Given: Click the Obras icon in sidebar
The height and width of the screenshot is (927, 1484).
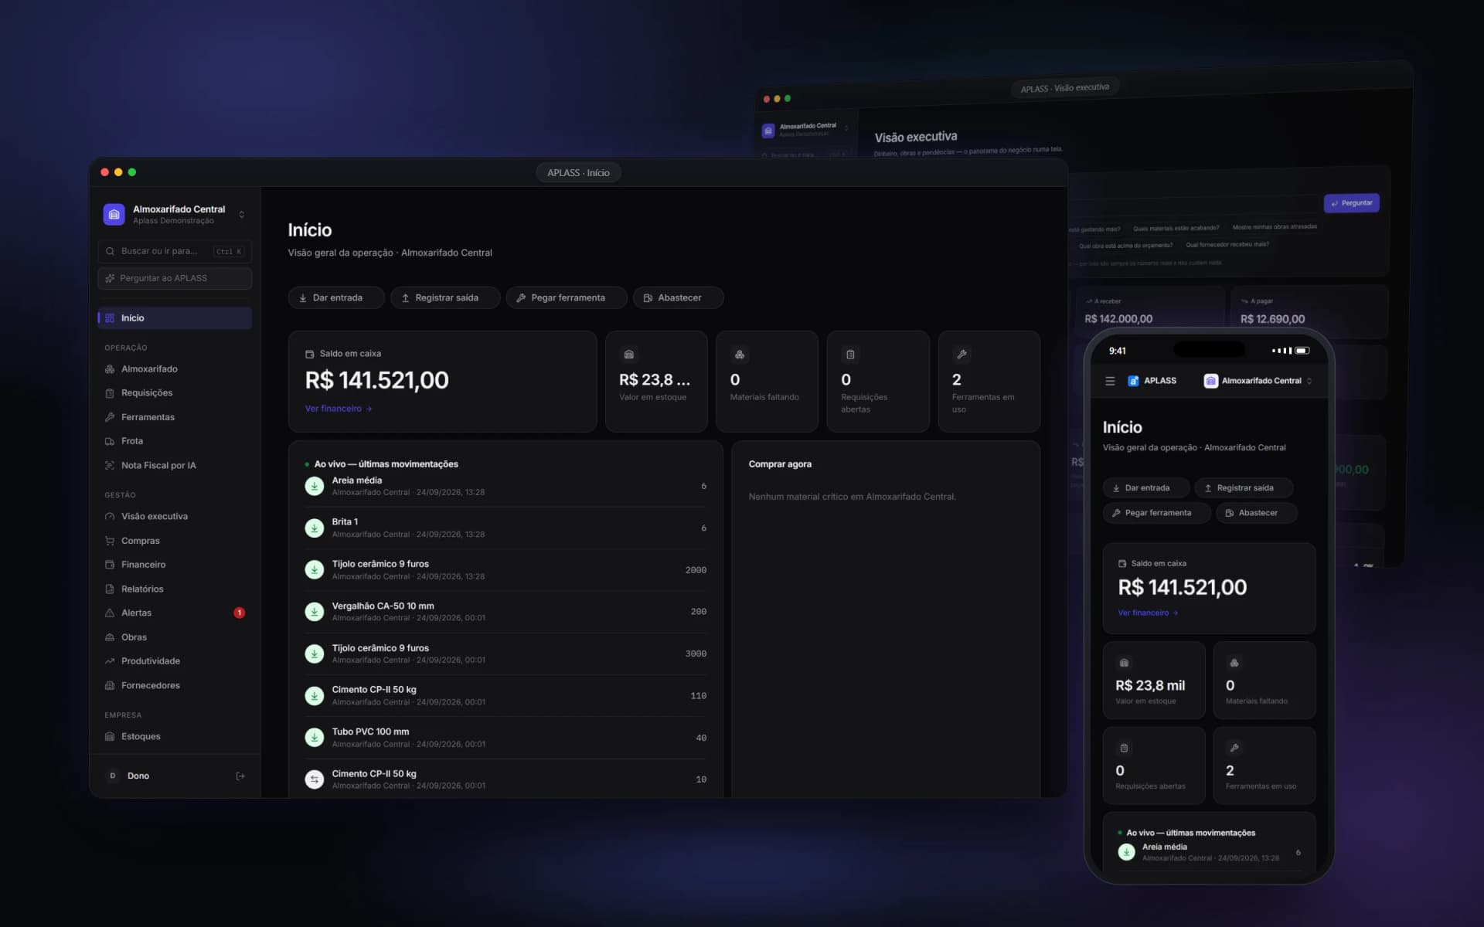Looking at the screenshot, I should click(x=110, y=637).
